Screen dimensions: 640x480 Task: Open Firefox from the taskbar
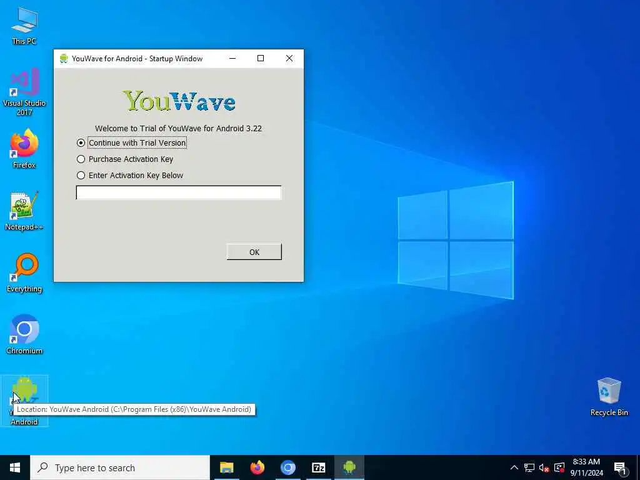click(257, 467)
